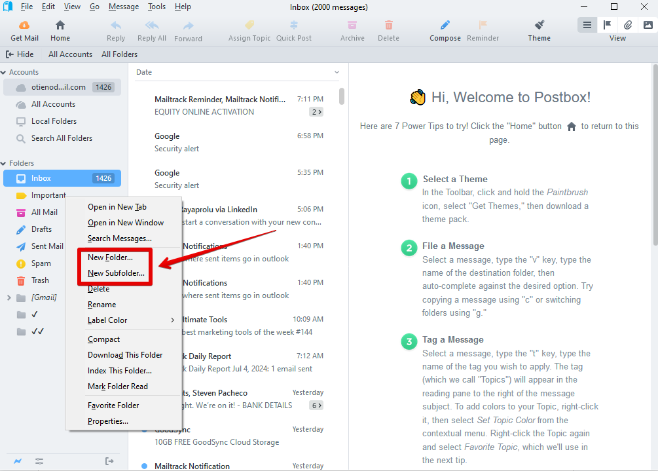Click the Postbox app logo in title bar
The height and width of the screenshot is (471, 658).
[8, 7]
